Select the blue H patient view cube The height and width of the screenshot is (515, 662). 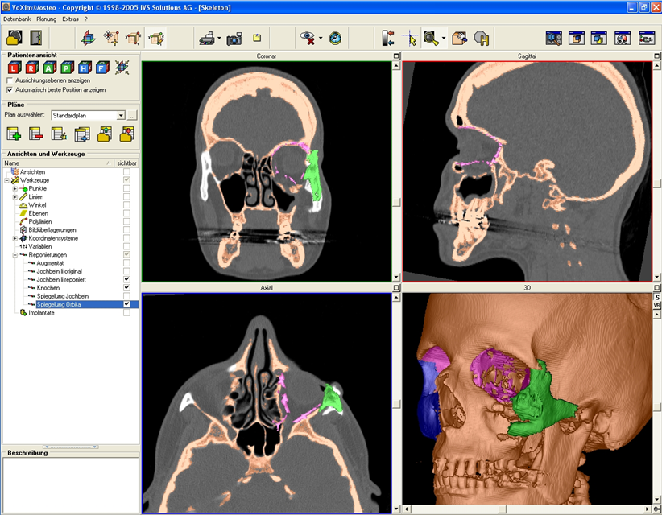83,68
